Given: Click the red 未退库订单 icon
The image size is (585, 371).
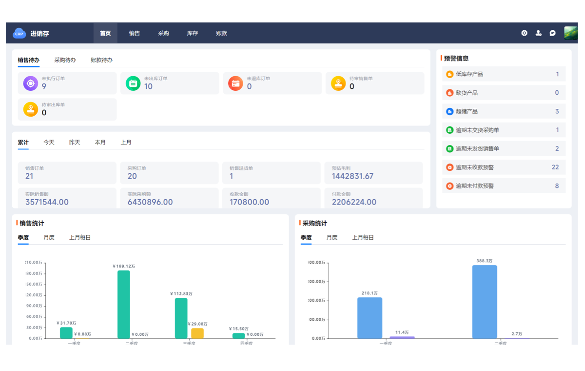Looking at the screenshot, I should [236, 83].
